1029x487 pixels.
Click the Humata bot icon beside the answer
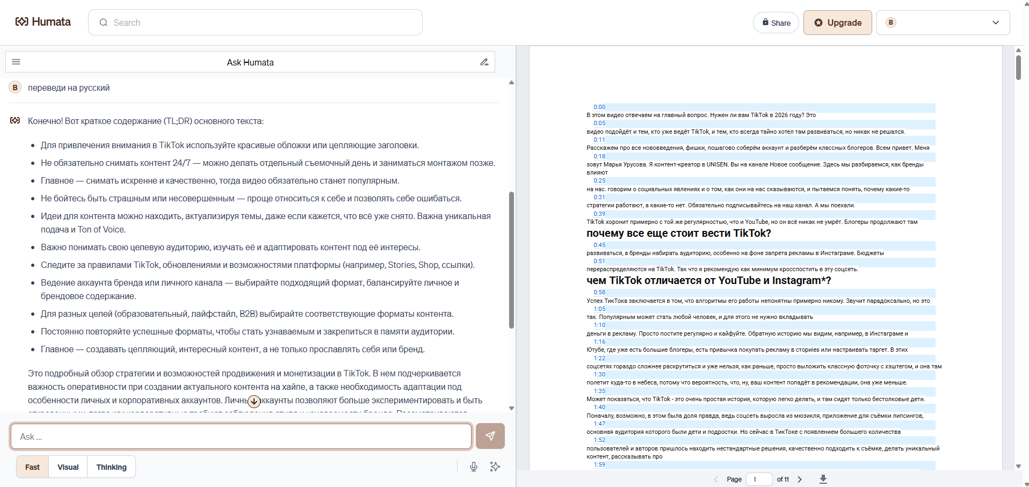point(15,120)
